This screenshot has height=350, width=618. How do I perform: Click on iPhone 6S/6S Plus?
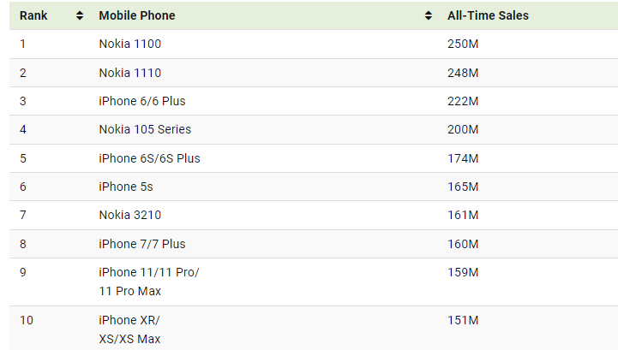pos(149,158)
